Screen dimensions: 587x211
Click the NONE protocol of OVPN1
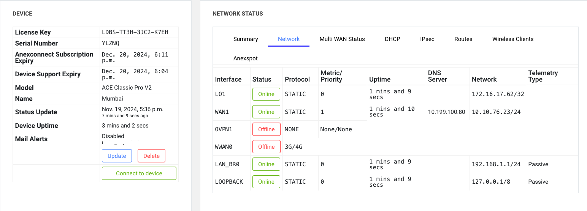tap(292, 129)
